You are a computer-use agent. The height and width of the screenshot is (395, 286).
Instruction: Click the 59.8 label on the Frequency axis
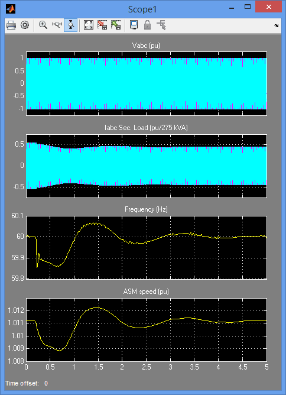(18, 279)
